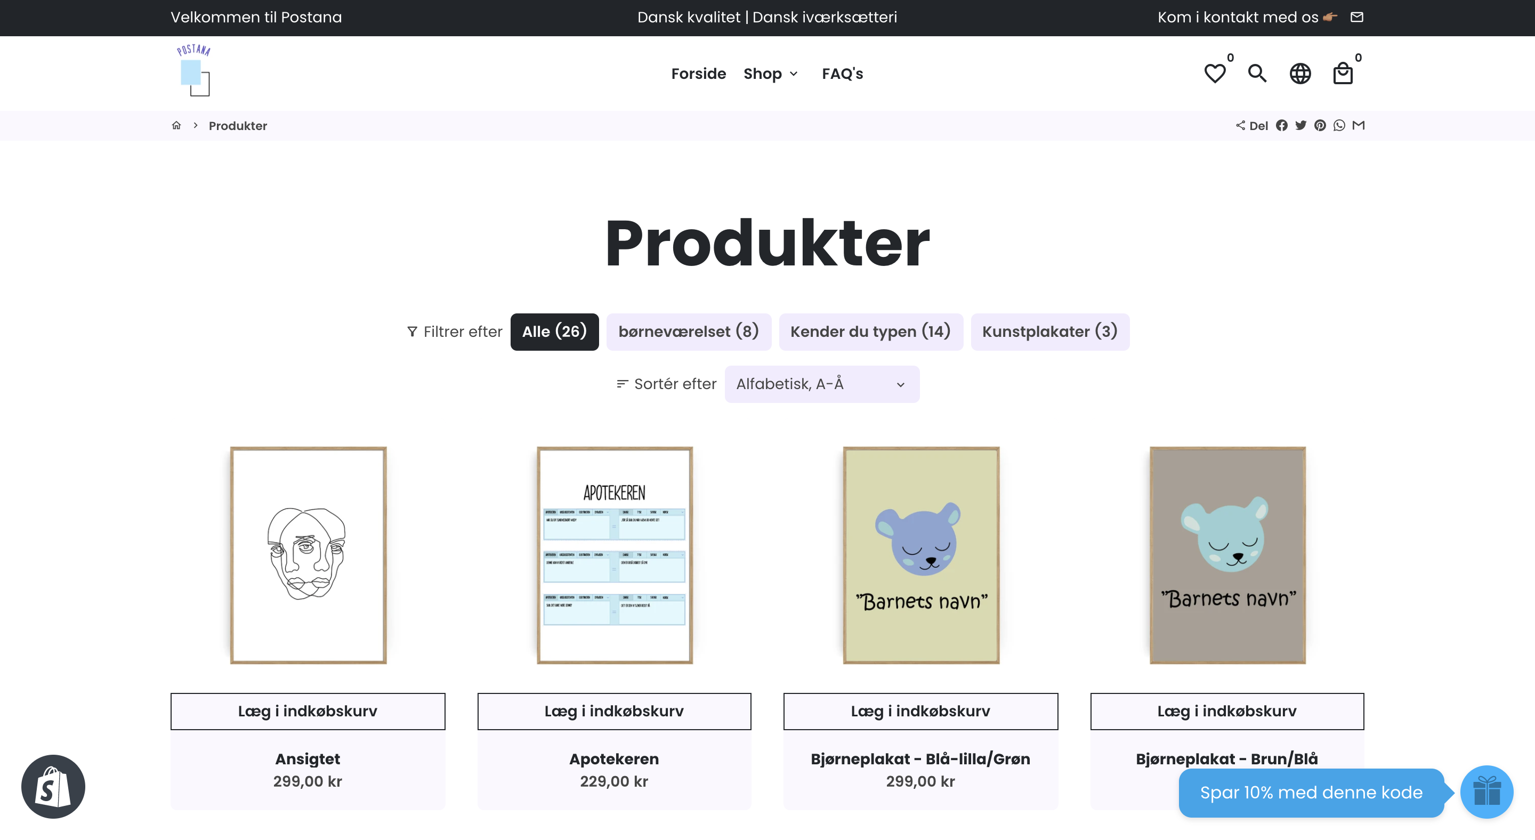Image resolution: width=1535 pixels, height=840 pixels.
Task: Click the breadcrumb home icon
Action: pyautogui.click(x=176, y=126)
